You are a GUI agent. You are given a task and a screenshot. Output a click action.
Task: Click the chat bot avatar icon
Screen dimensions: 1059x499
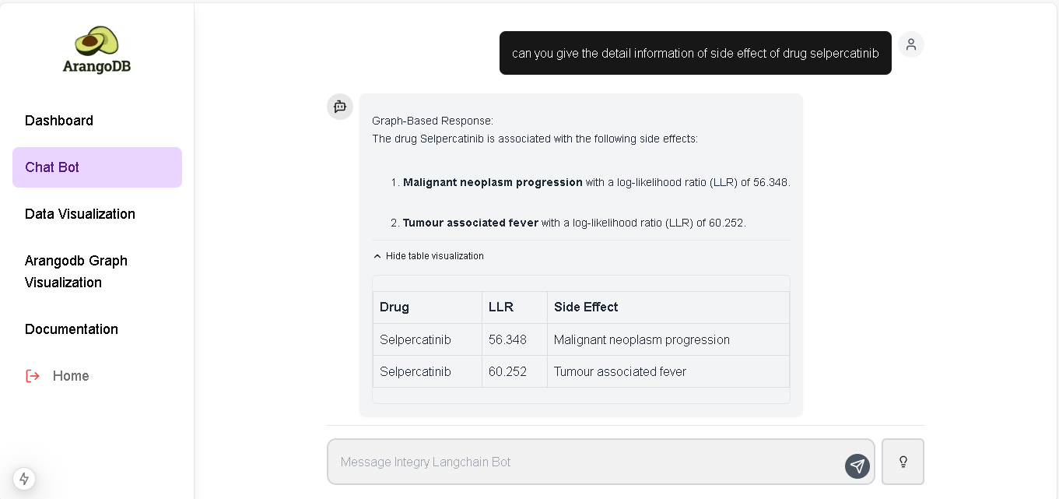click(340, 107)
